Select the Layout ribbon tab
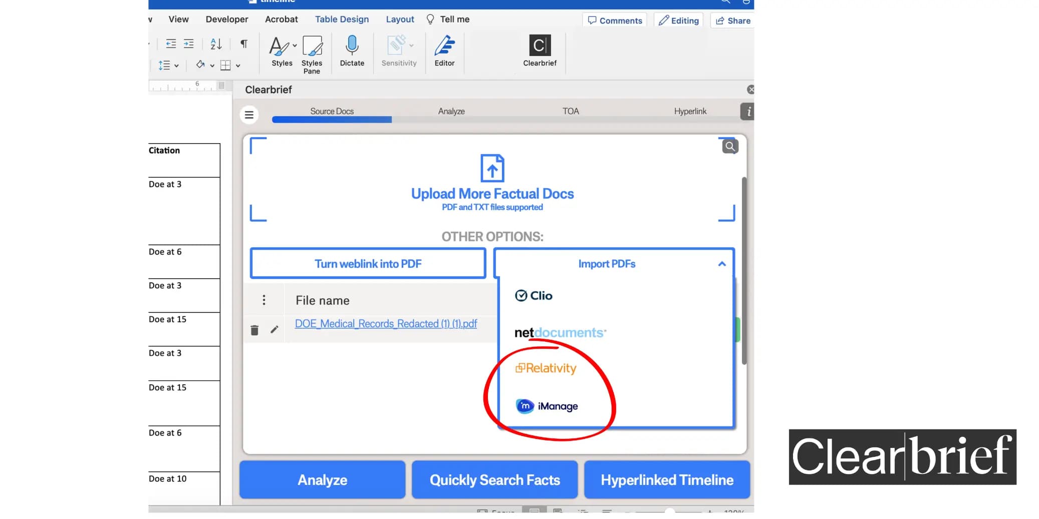Screen dimensions: 1039x519 (x=400, y=19)
